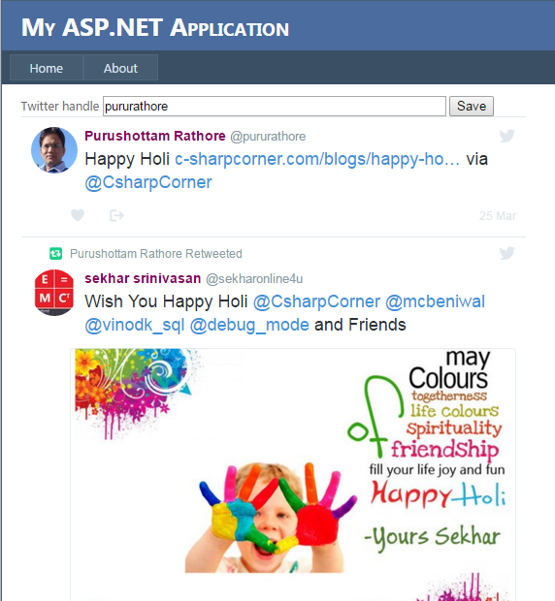Click the sekhar srinivasan author name

tap(143, 278)
